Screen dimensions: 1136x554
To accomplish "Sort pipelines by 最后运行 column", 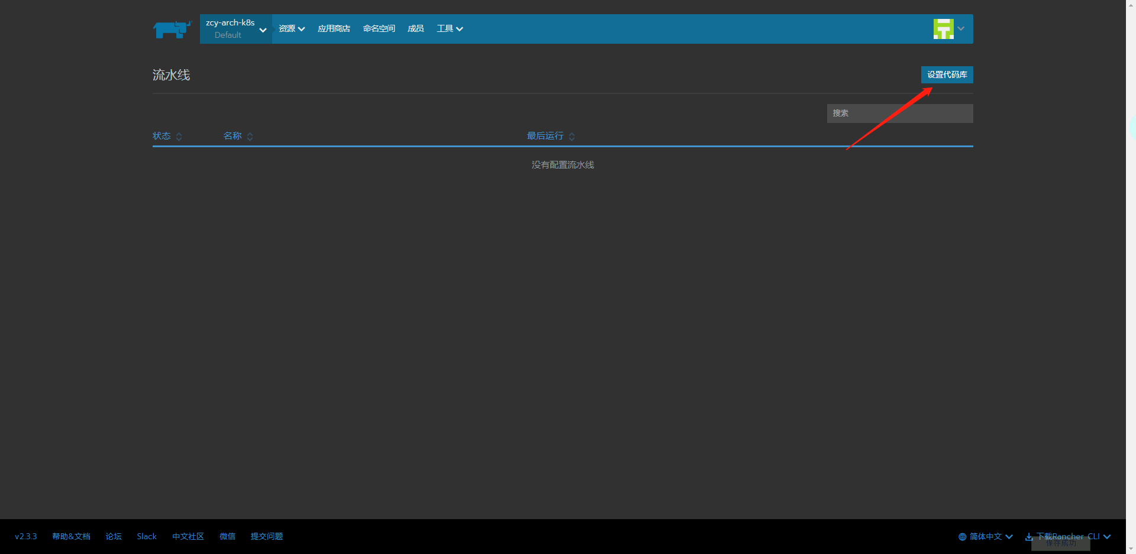I will (x=551, y=136).
